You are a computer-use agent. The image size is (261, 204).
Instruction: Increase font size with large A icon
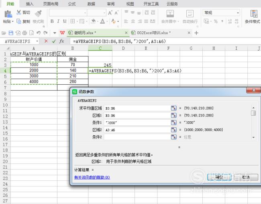point(110,13)
